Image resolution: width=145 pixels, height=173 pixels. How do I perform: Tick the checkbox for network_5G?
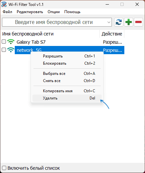coord(4,50)
